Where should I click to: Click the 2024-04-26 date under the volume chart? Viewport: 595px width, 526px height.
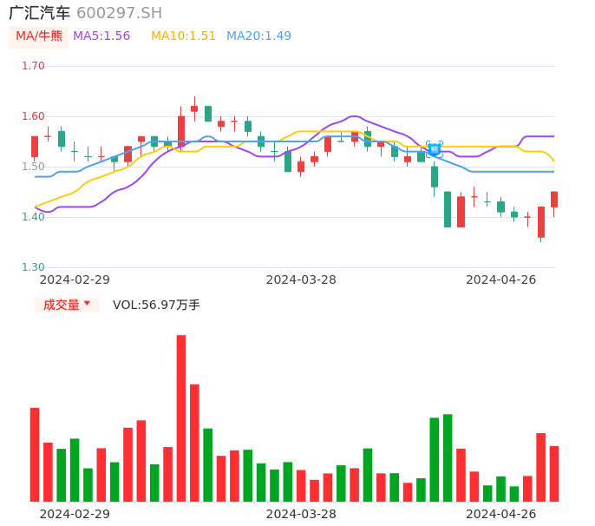point(501,514)
